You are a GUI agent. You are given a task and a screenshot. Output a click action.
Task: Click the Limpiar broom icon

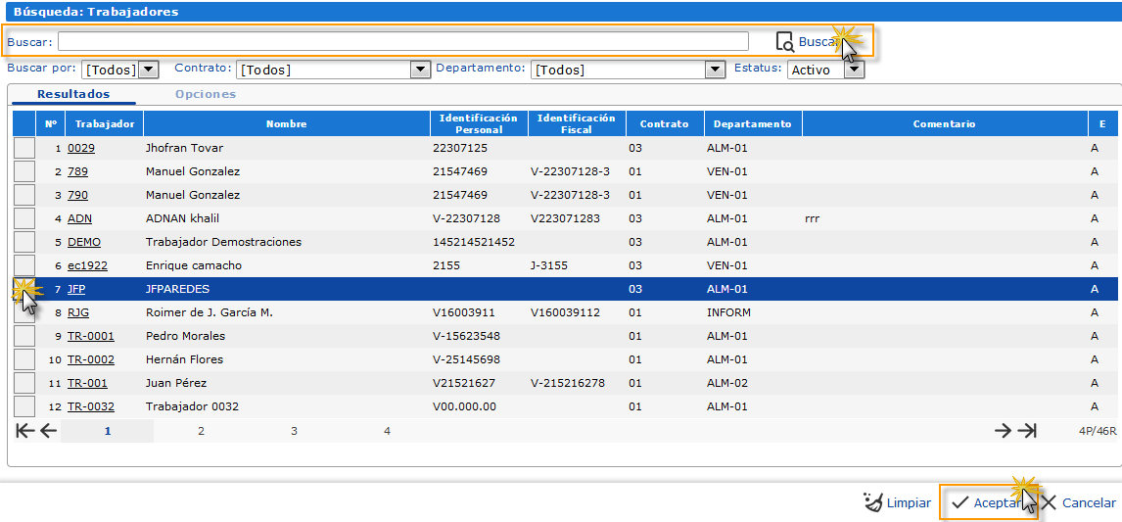coord(872,502)
